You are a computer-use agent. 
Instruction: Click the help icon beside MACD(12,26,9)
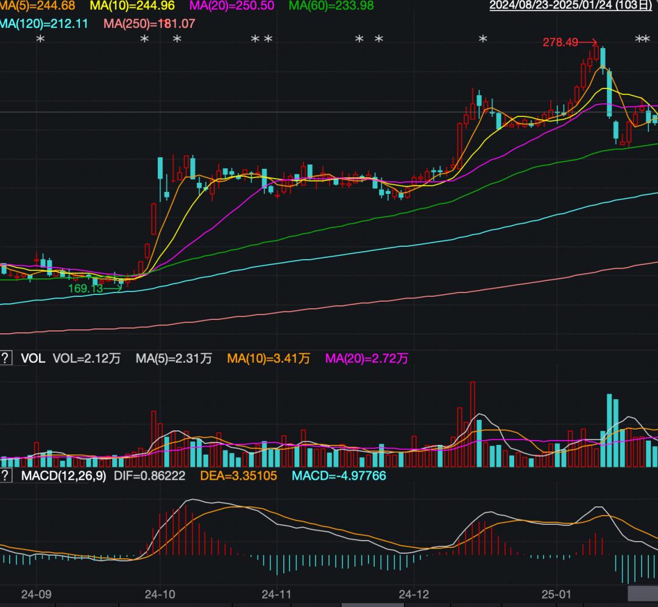[5, 475]
